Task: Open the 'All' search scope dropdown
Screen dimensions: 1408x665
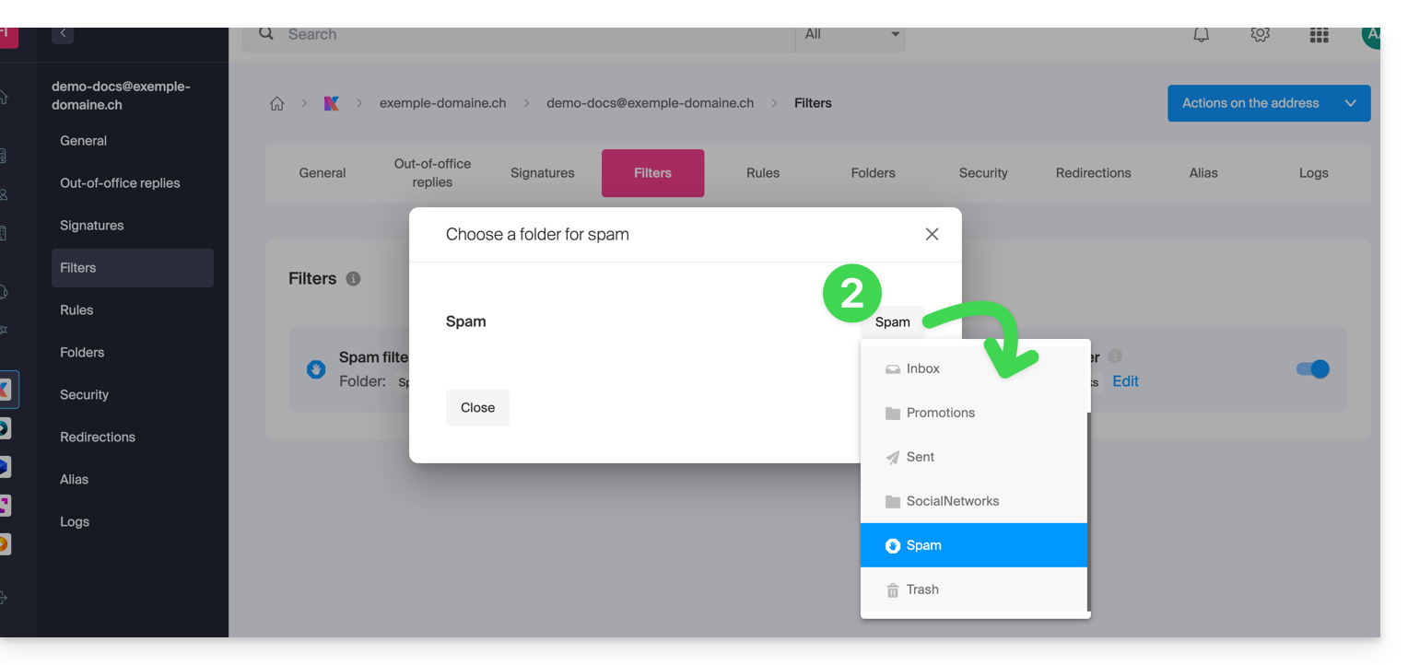Action: click(851, 35)
